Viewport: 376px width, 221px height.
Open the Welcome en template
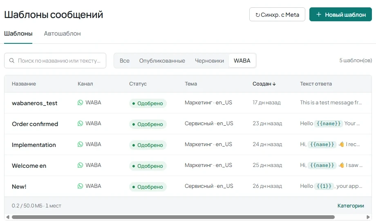click(29, 166)
